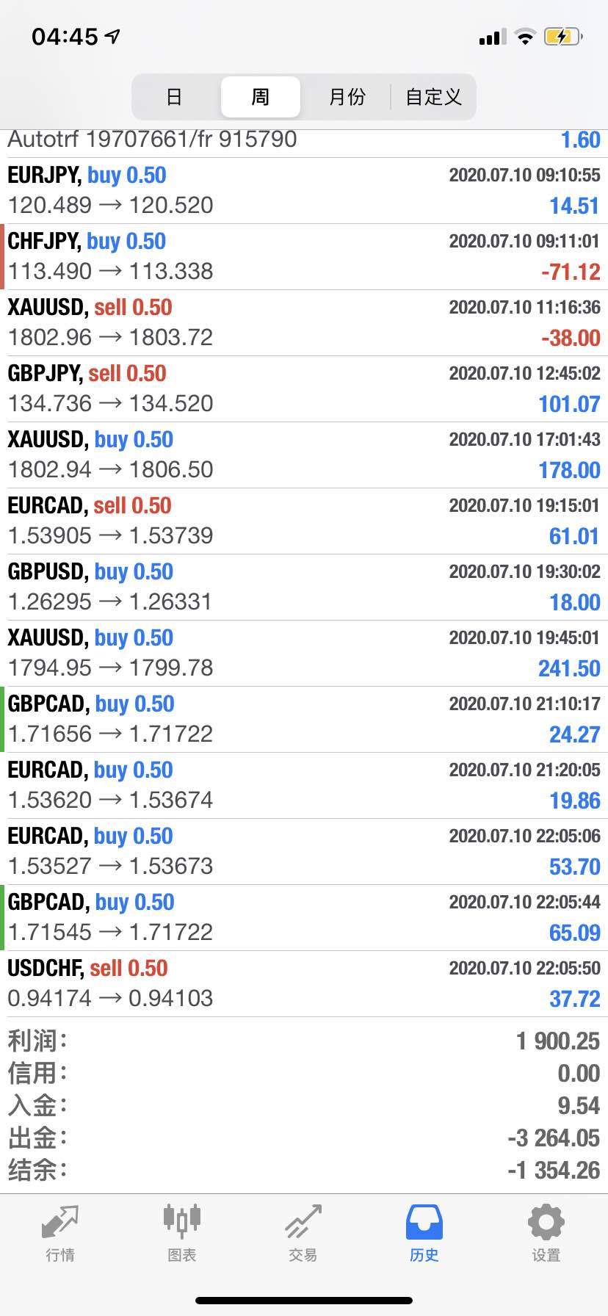Choose the Custom (自定义) period tab
Viewport: 608px width, 1316px height.
pyautogui.click(x=433, y=97)
